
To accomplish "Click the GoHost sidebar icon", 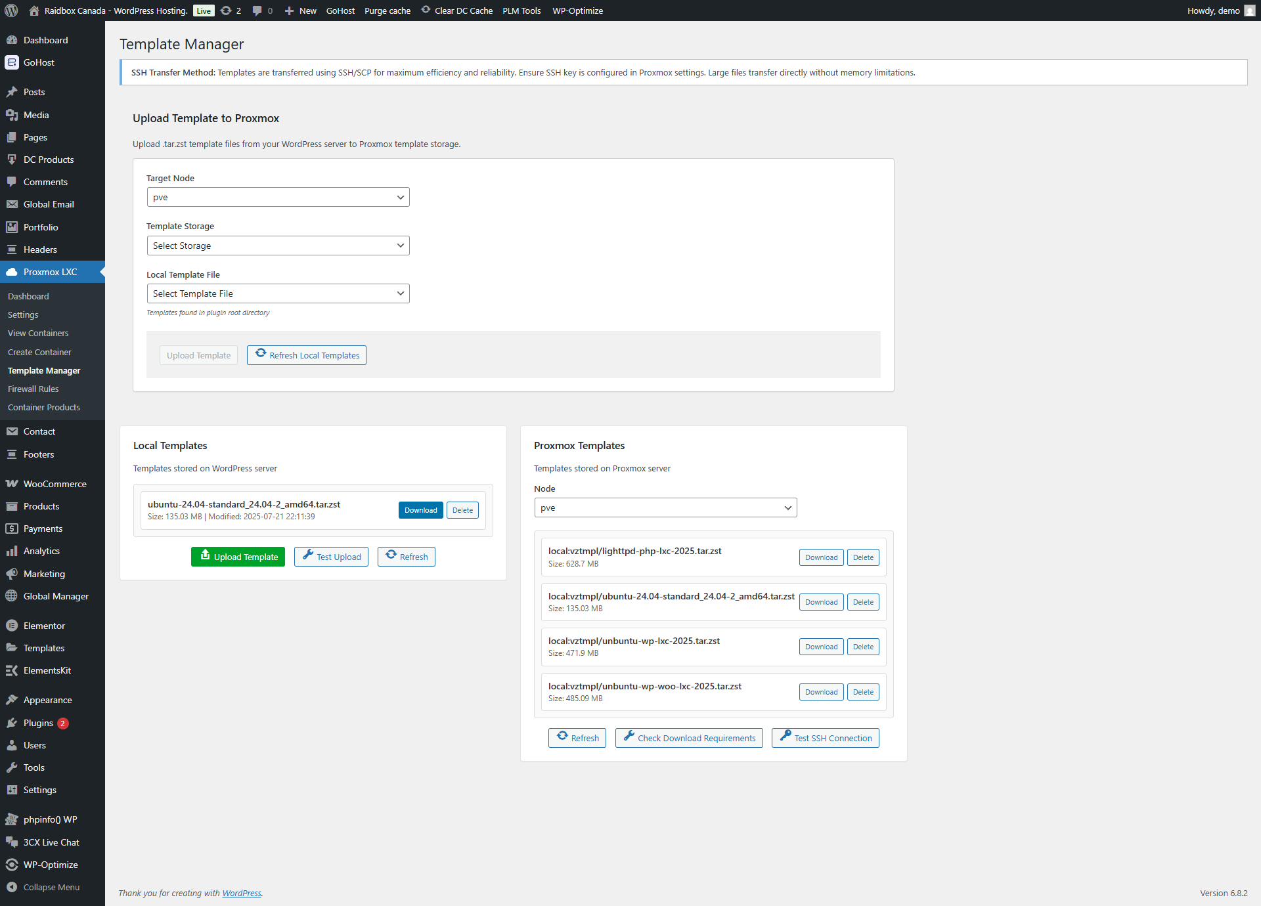I will 12,62.
